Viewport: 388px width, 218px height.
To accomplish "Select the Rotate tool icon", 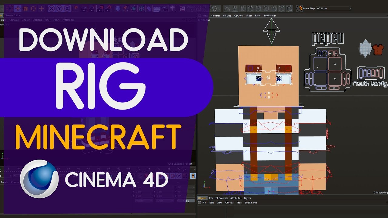I will [33, 8].
